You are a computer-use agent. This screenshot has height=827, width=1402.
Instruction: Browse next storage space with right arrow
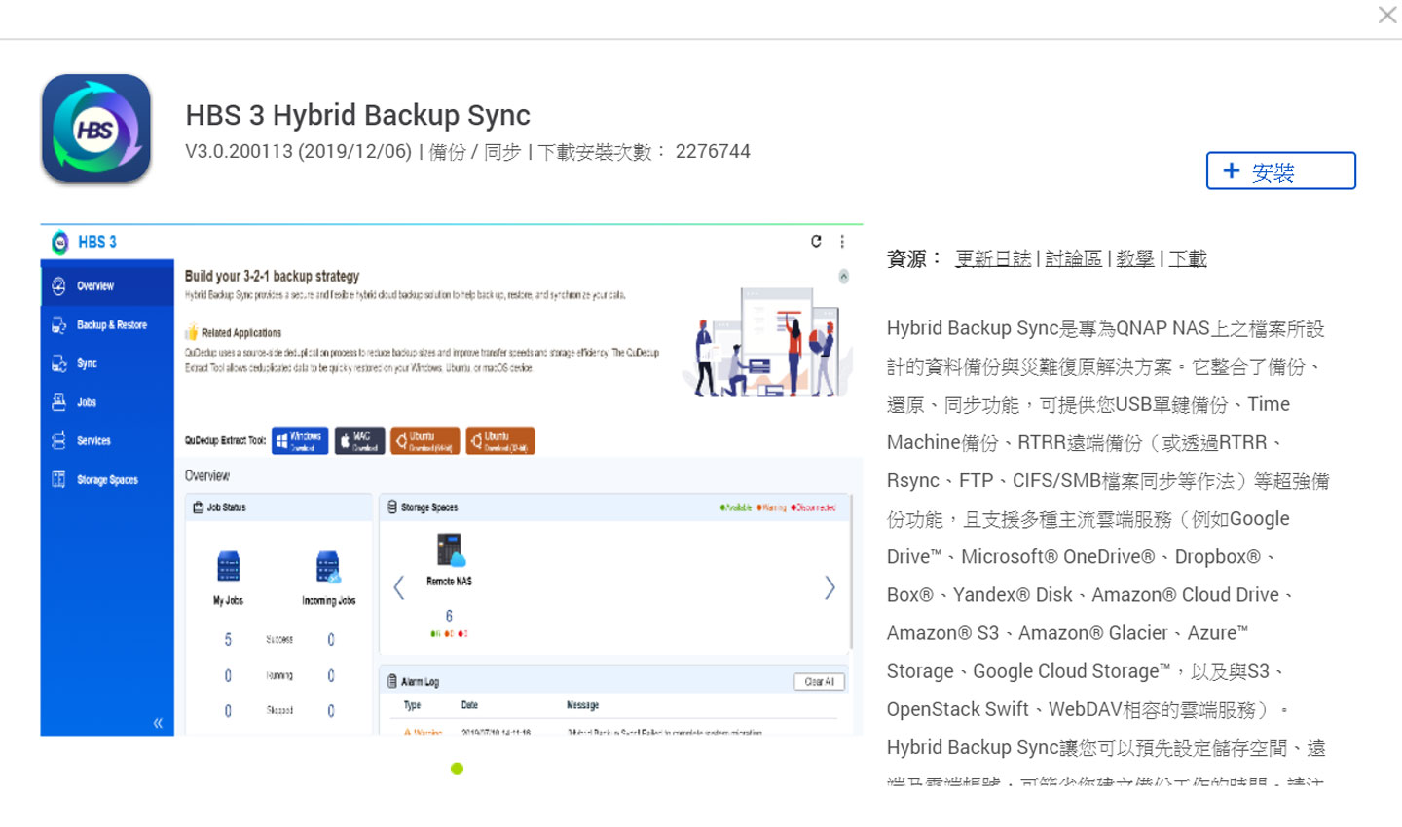pos(830,587)
